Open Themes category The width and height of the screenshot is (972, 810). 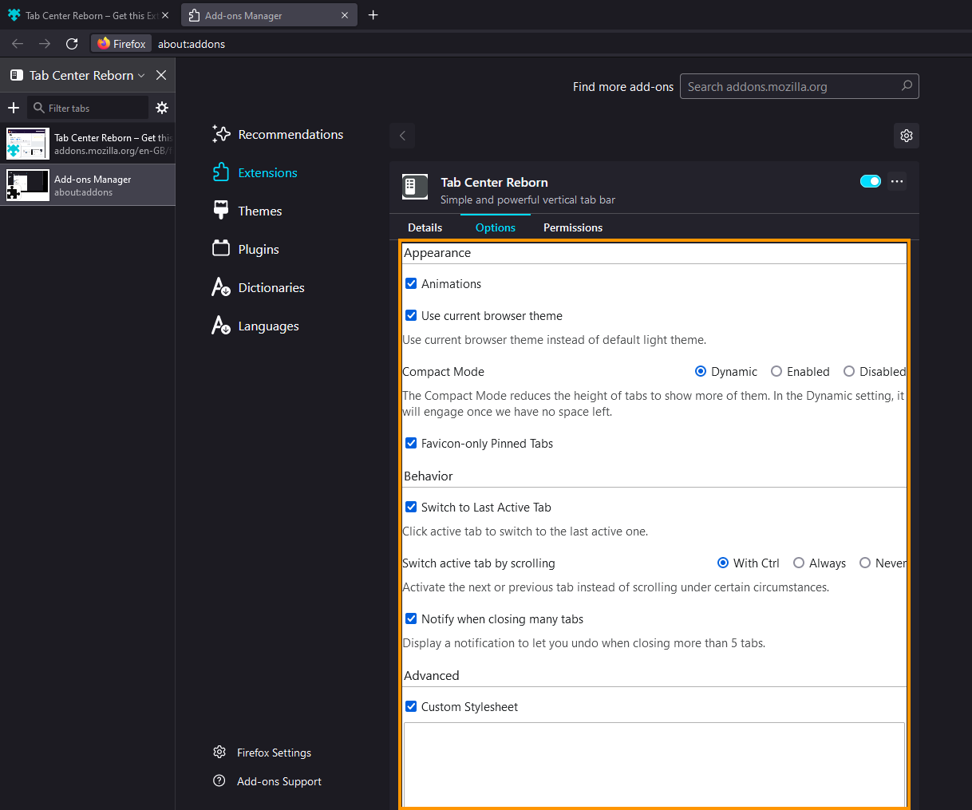click(x=247, y=211)
